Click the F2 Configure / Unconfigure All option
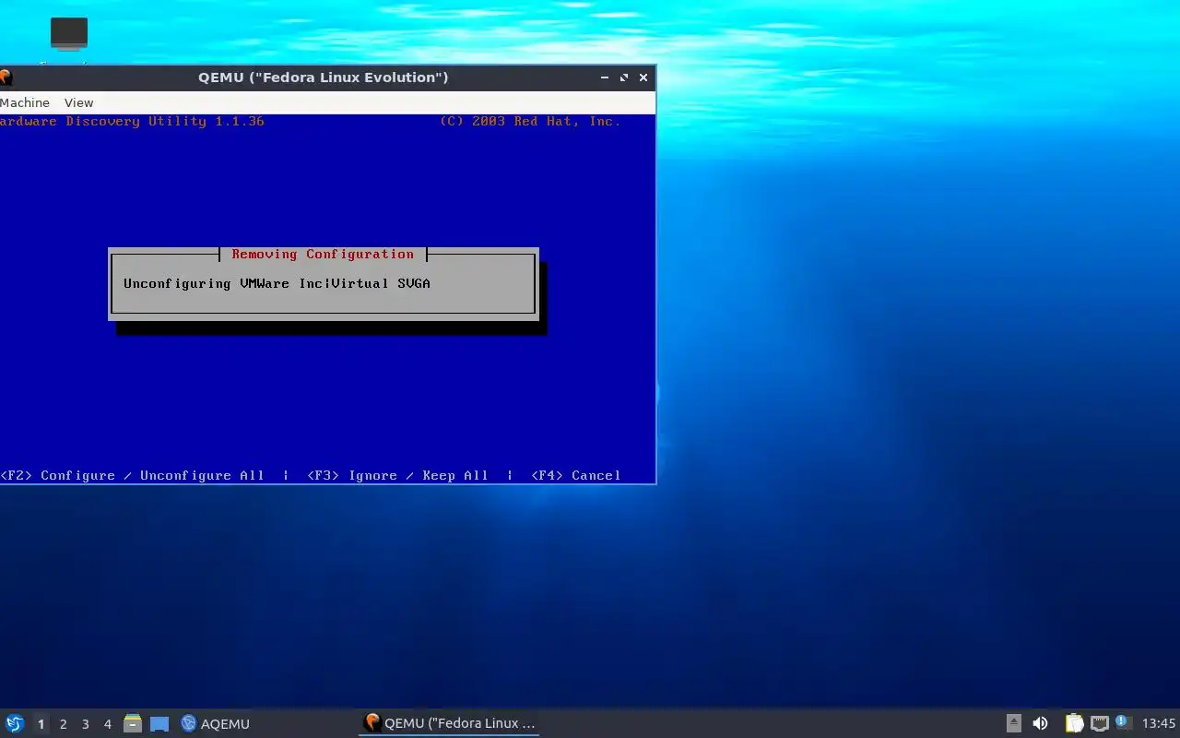The height and width of the screenshot is (738, 1180). (132, 475)
